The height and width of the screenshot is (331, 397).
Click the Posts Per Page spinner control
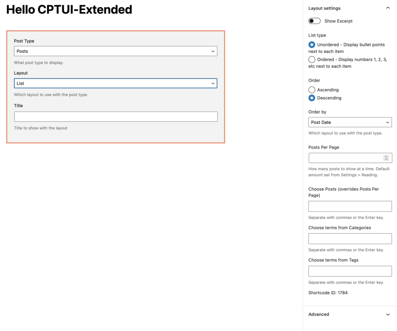point(386,158)
